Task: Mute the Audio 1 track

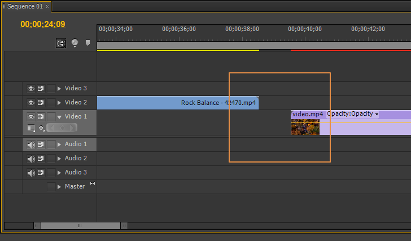Action: (x=31, y=144)
